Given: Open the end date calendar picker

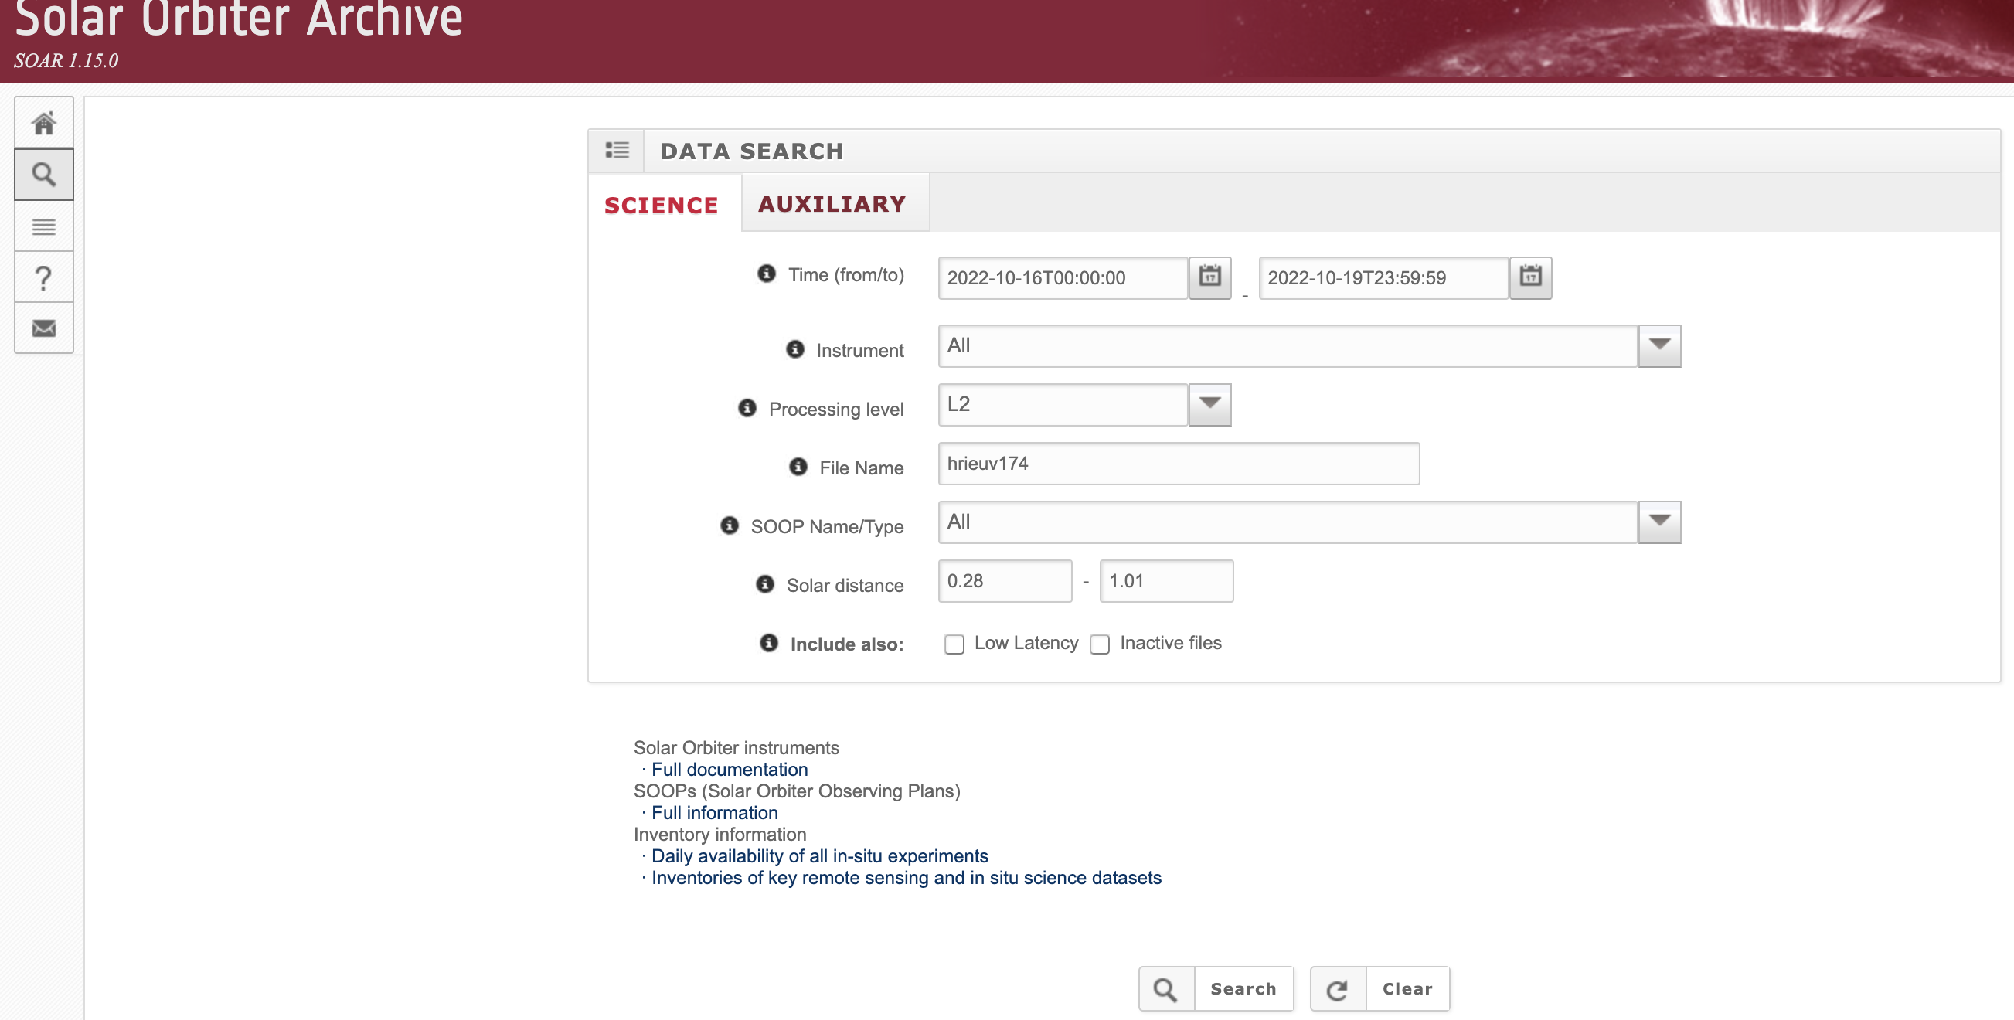Looking at the screenshot, I should (1530, 277).
